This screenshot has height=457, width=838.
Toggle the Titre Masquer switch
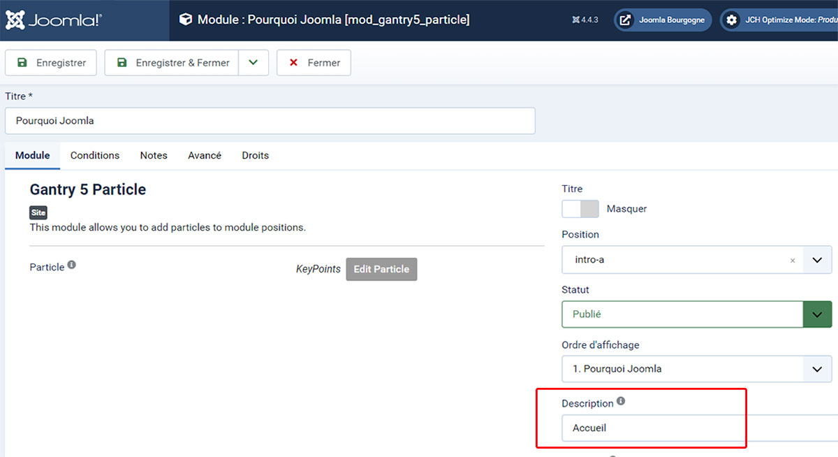[x=580, y=209]
